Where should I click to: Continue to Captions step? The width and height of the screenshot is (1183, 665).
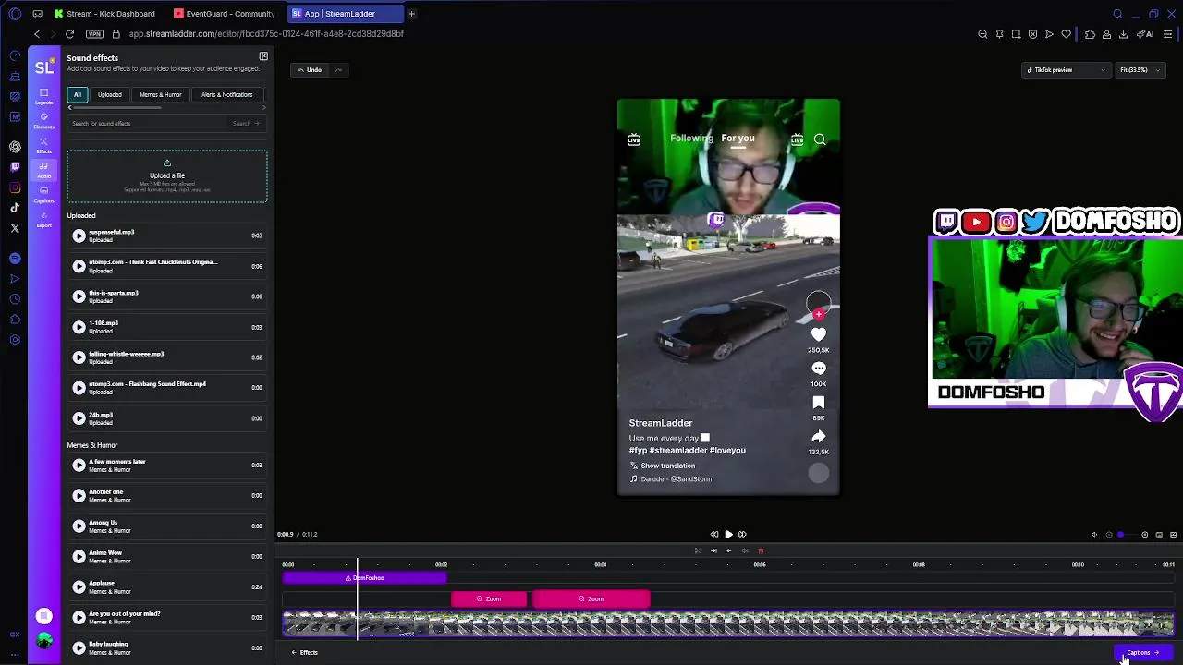tap(1142, 652)
